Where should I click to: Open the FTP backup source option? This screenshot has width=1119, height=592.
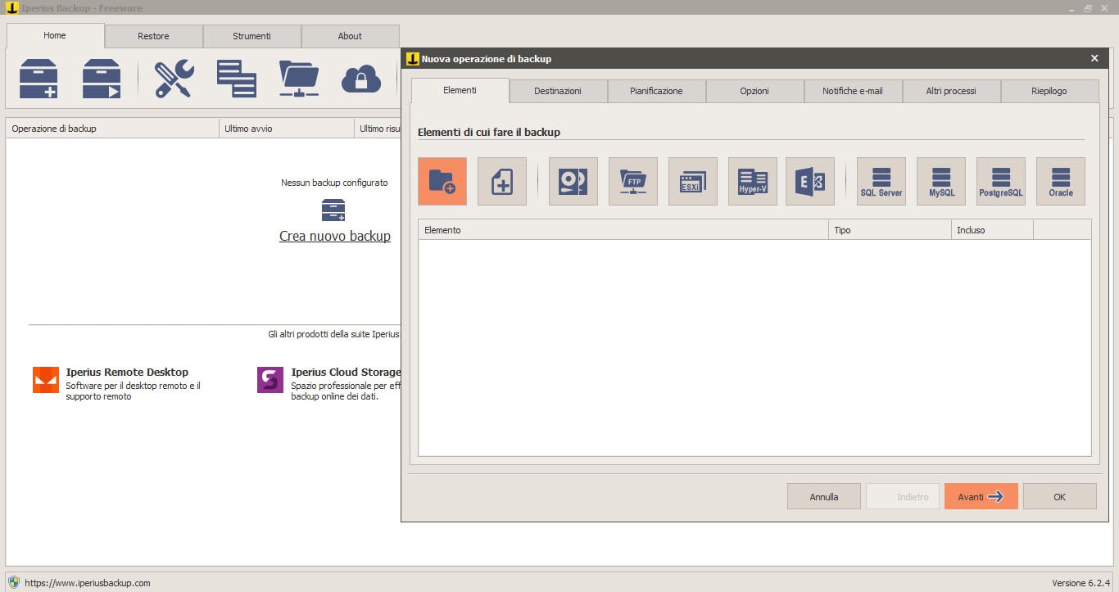pos(632,181)
